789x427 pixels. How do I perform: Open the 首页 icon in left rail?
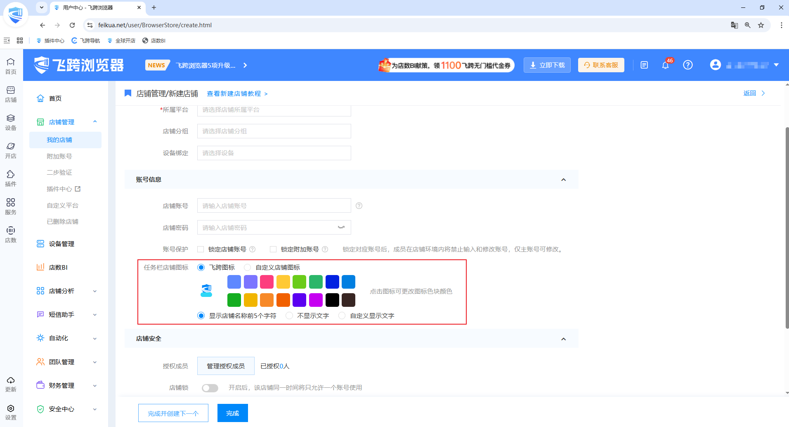click(x=11, y=66)
